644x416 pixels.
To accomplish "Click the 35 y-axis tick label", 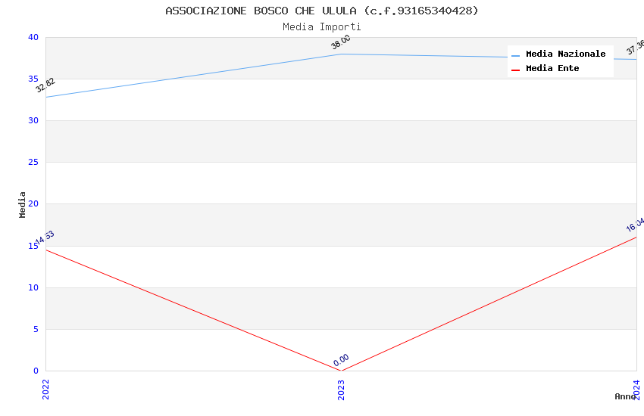I will pos(33,79).
